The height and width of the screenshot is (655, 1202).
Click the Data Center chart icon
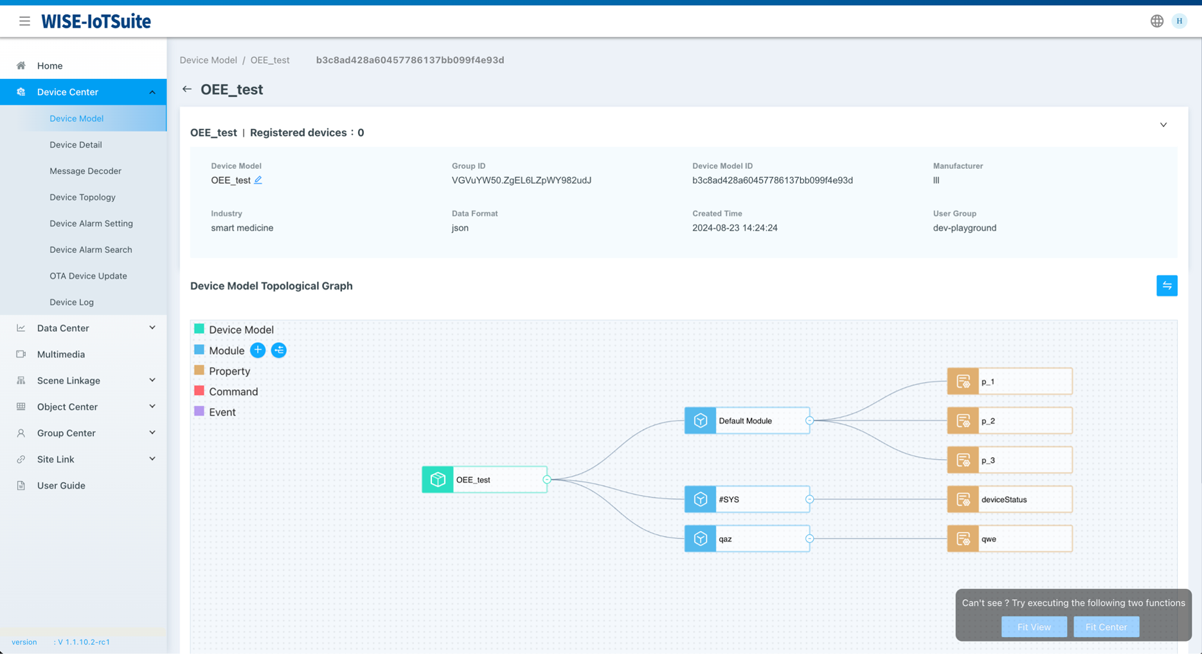[21, 327]
